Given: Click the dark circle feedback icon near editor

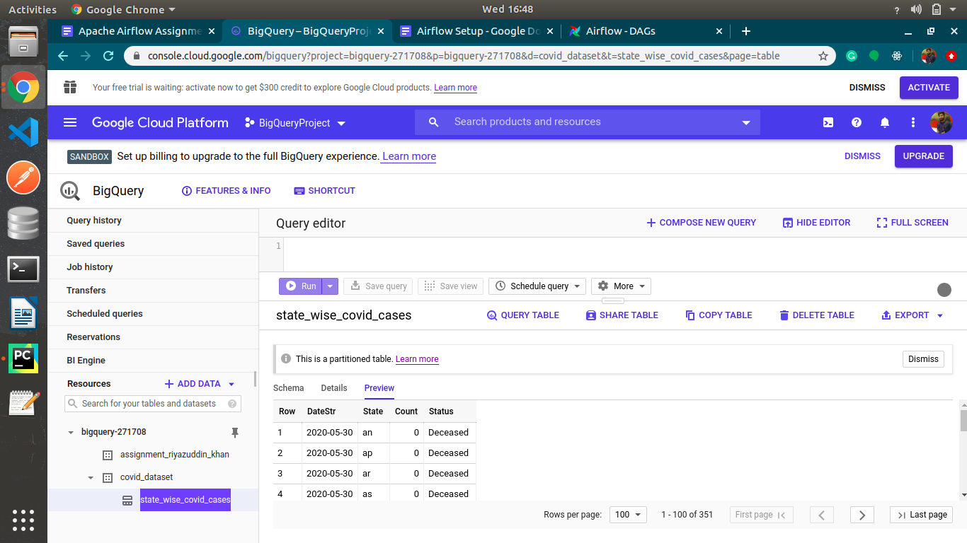Looking at the screenshot, I should tap(944, 290).
